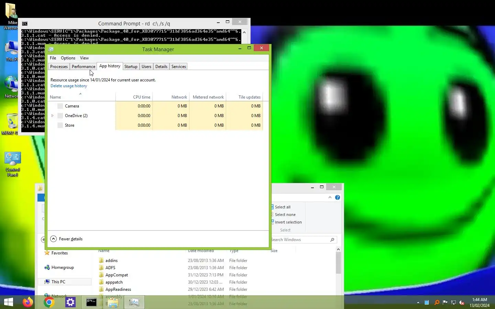Open Command Prompt window system menu icon

pyautogui.click(x=25, y=24)
